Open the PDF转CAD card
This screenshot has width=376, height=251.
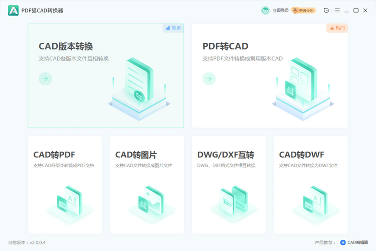[x=269, y=76]
